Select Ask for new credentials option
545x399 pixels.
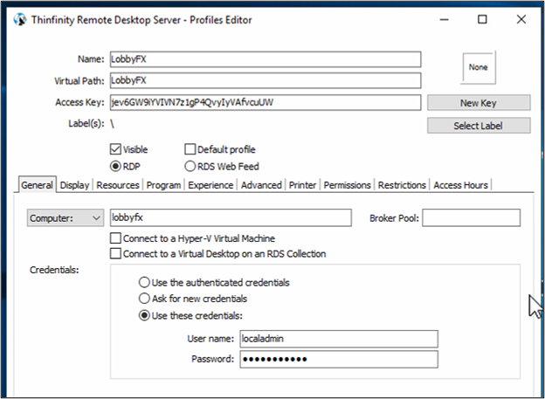click(x=145, y=299)
